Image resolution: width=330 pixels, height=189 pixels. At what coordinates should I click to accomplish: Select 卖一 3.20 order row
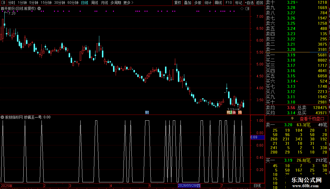(296, 50)
